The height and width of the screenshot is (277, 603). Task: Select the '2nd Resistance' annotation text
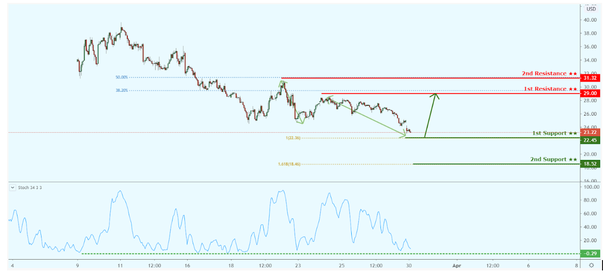549,73
